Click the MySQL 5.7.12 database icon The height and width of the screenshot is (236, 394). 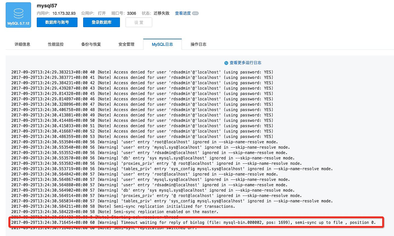click(18, 15)
